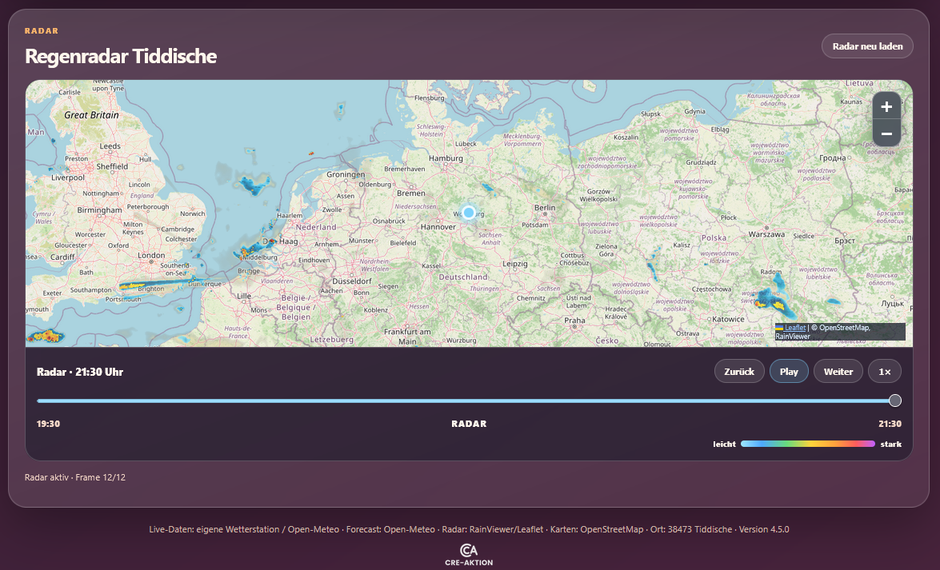Click the Birmingham label on the map
Screen dimensions: 940x570
[99, 209]
